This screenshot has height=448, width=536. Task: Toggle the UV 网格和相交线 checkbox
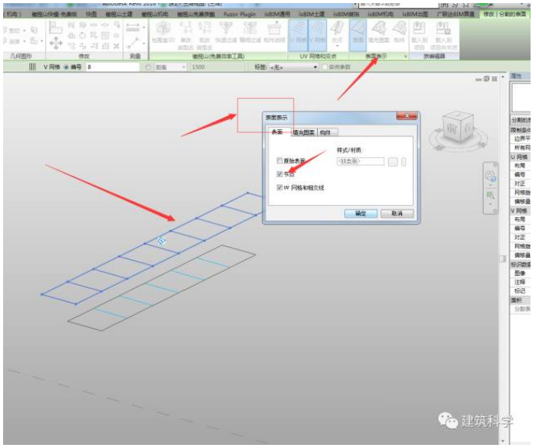279,188
